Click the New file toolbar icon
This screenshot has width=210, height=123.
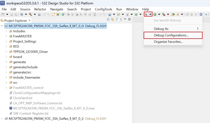3,14
